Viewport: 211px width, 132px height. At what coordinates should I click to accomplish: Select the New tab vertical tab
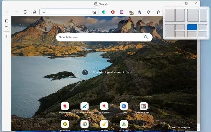(x=6, y=28)
